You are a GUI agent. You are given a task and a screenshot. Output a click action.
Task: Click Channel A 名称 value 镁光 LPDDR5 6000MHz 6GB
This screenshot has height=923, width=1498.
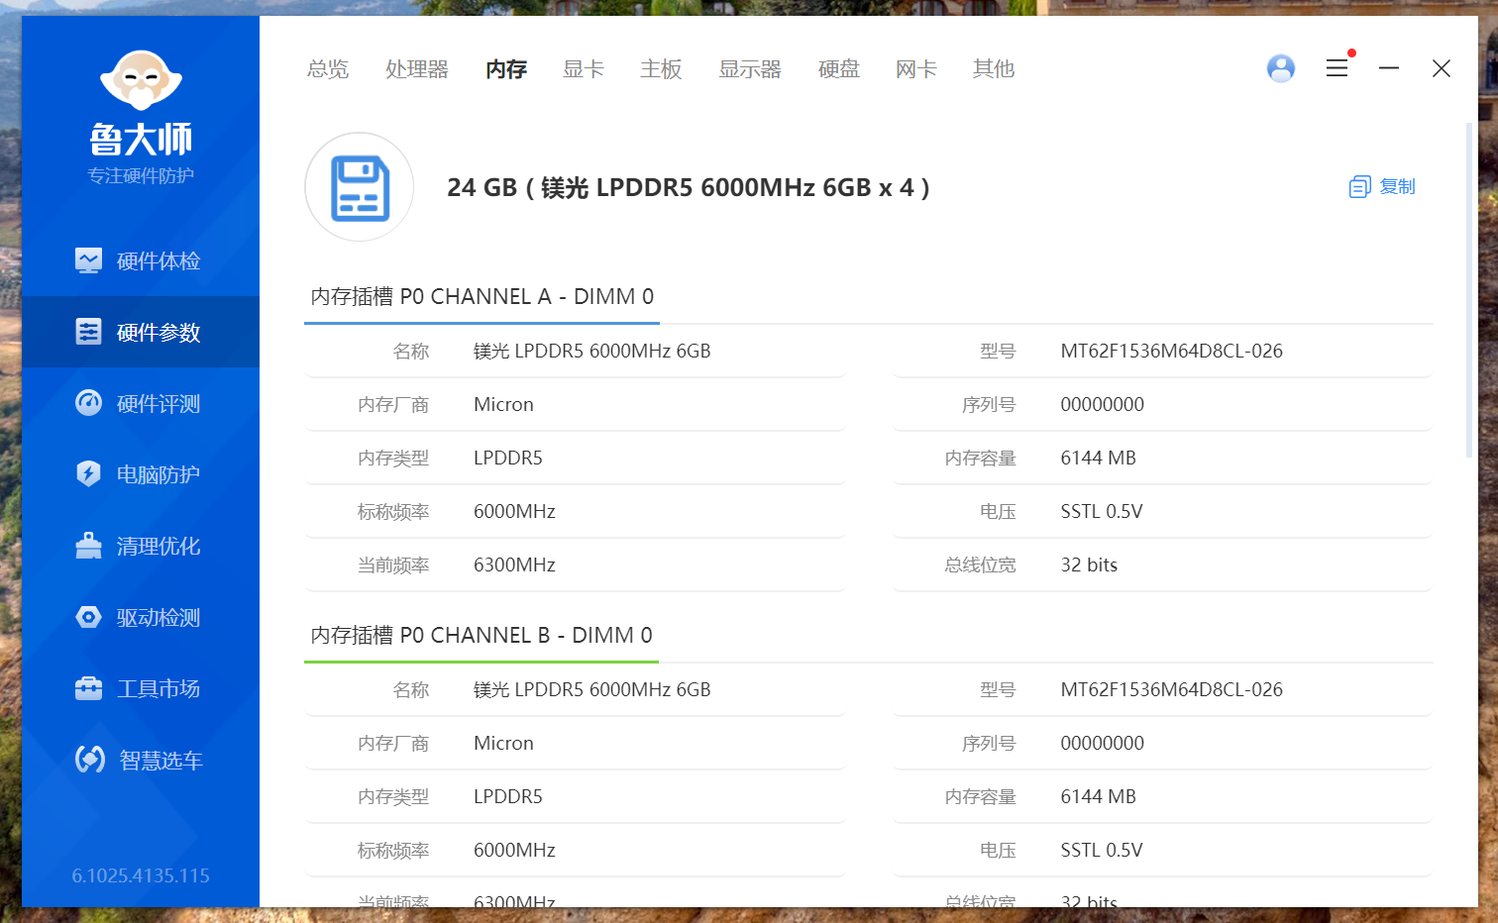pos(592,351)
